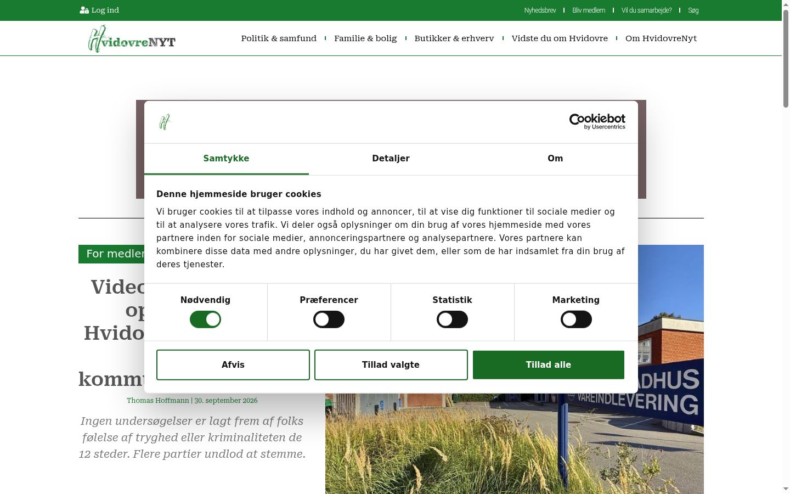Click the scrollbar down arrow

point(786,489)
